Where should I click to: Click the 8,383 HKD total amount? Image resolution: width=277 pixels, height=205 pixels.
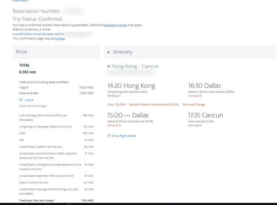point(28,72)
